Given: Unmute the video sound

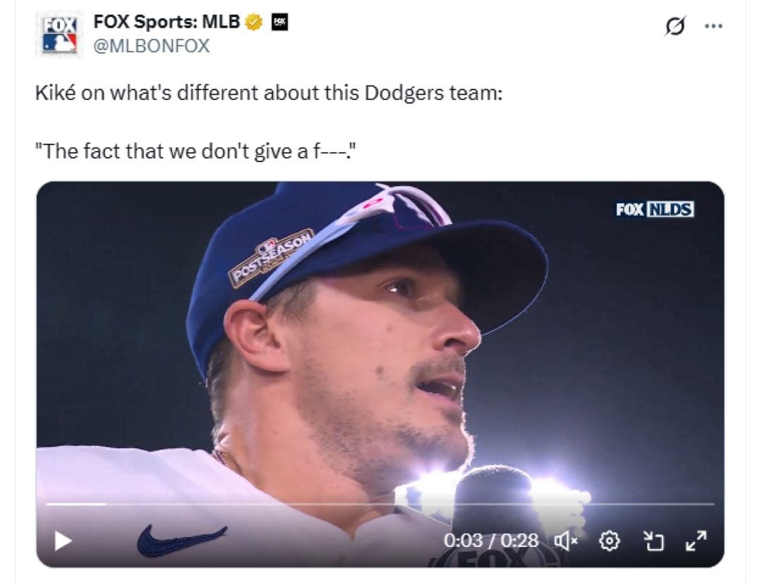Looking at the screenshot, I should coord(566,541).
